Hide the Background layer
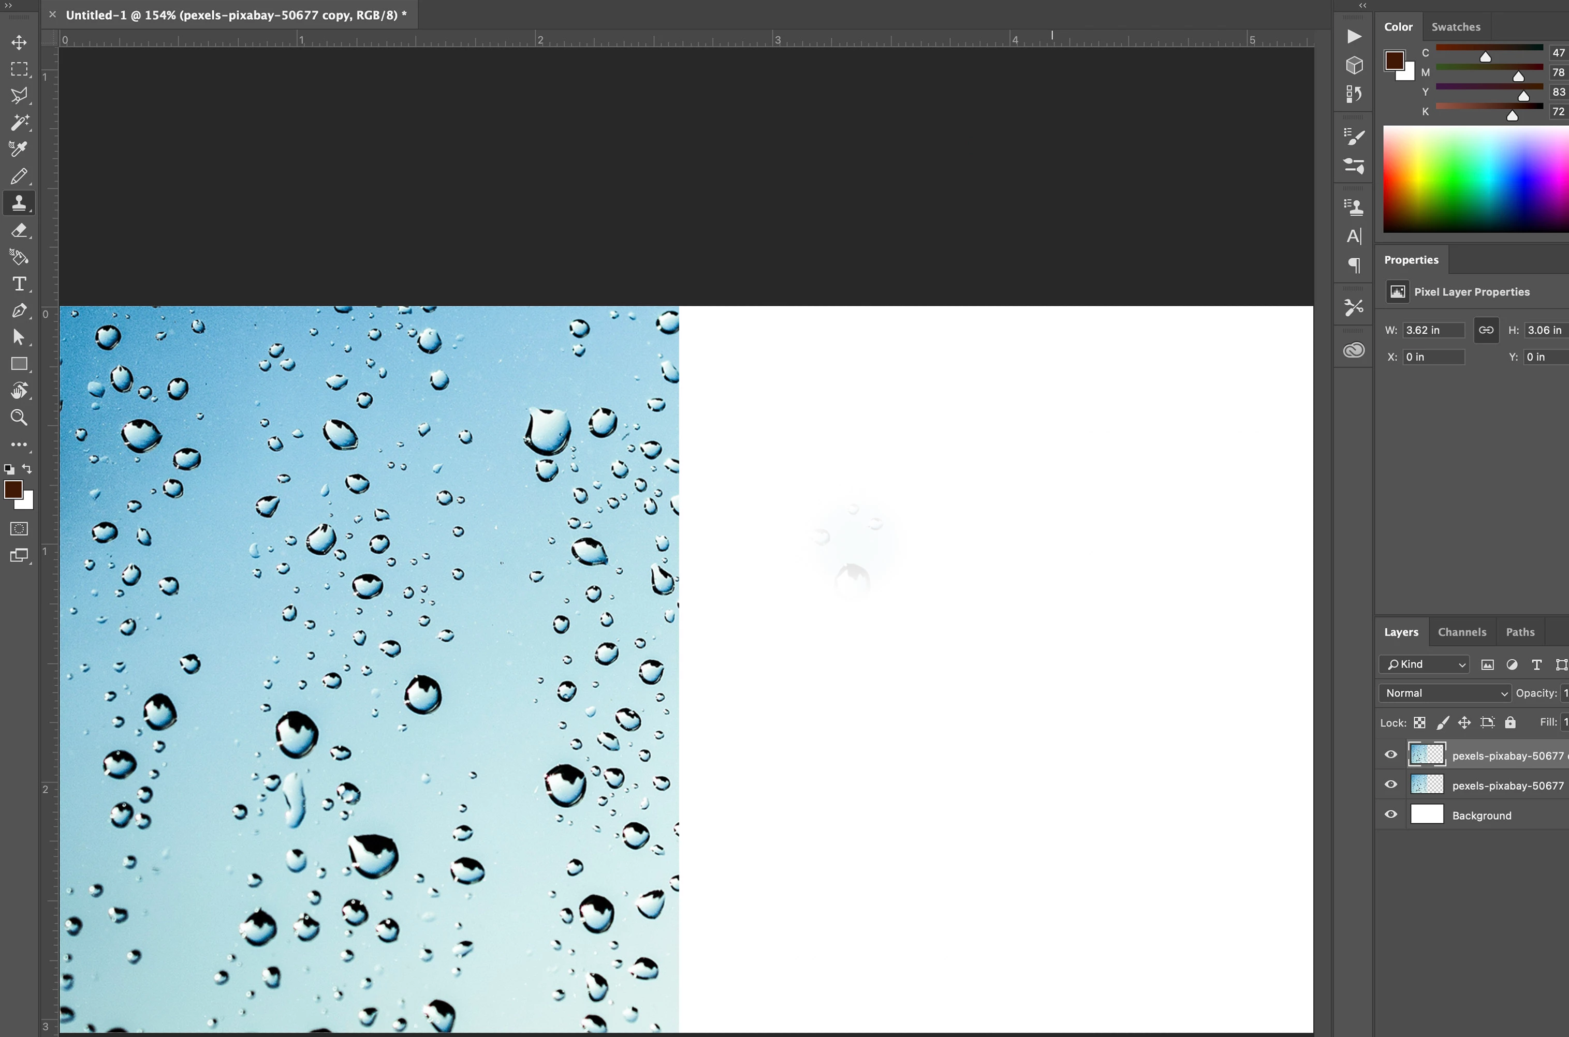Screen dimensions: 1569x1037 (1390, 815)
